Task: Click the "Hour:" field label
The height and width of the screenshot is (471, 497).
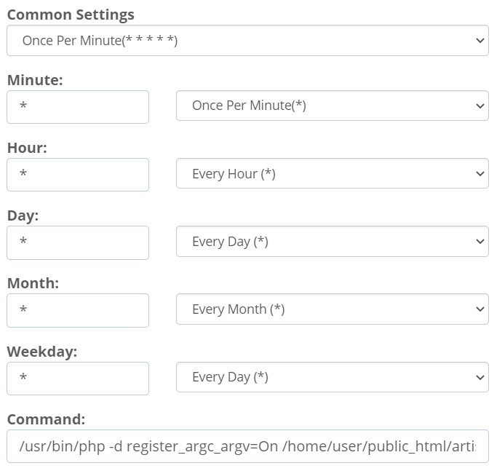Action: coord(27,148)
